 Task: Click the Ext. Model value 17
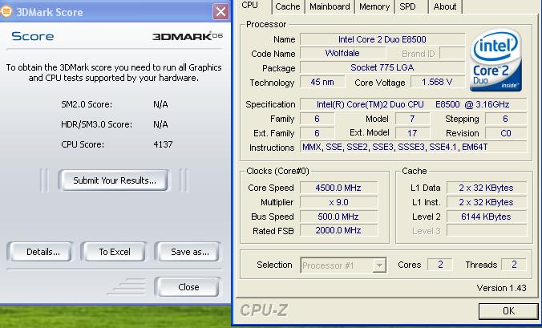412,133
